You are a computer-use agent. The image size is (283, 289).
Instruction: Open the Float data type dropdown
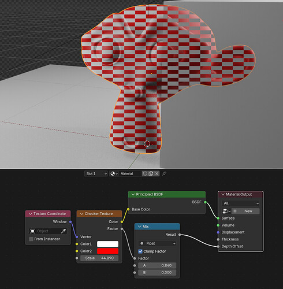157,243
